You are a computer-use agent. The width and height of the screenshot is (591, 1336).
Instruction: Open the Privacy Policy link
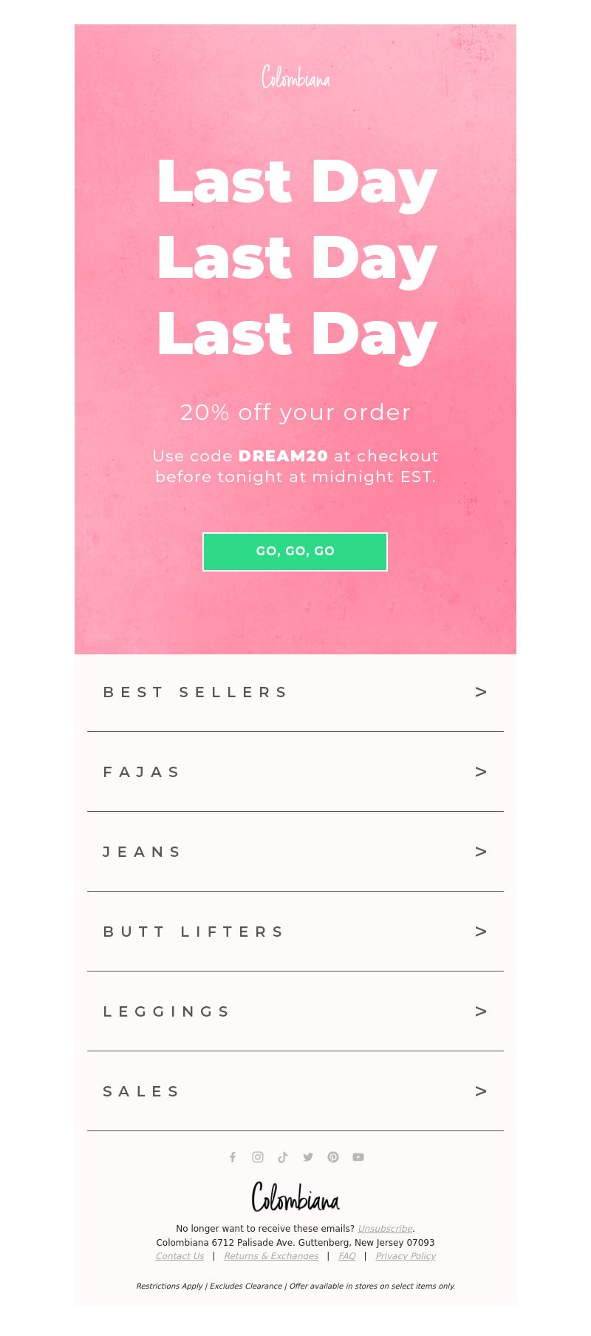pos(406,1256)
